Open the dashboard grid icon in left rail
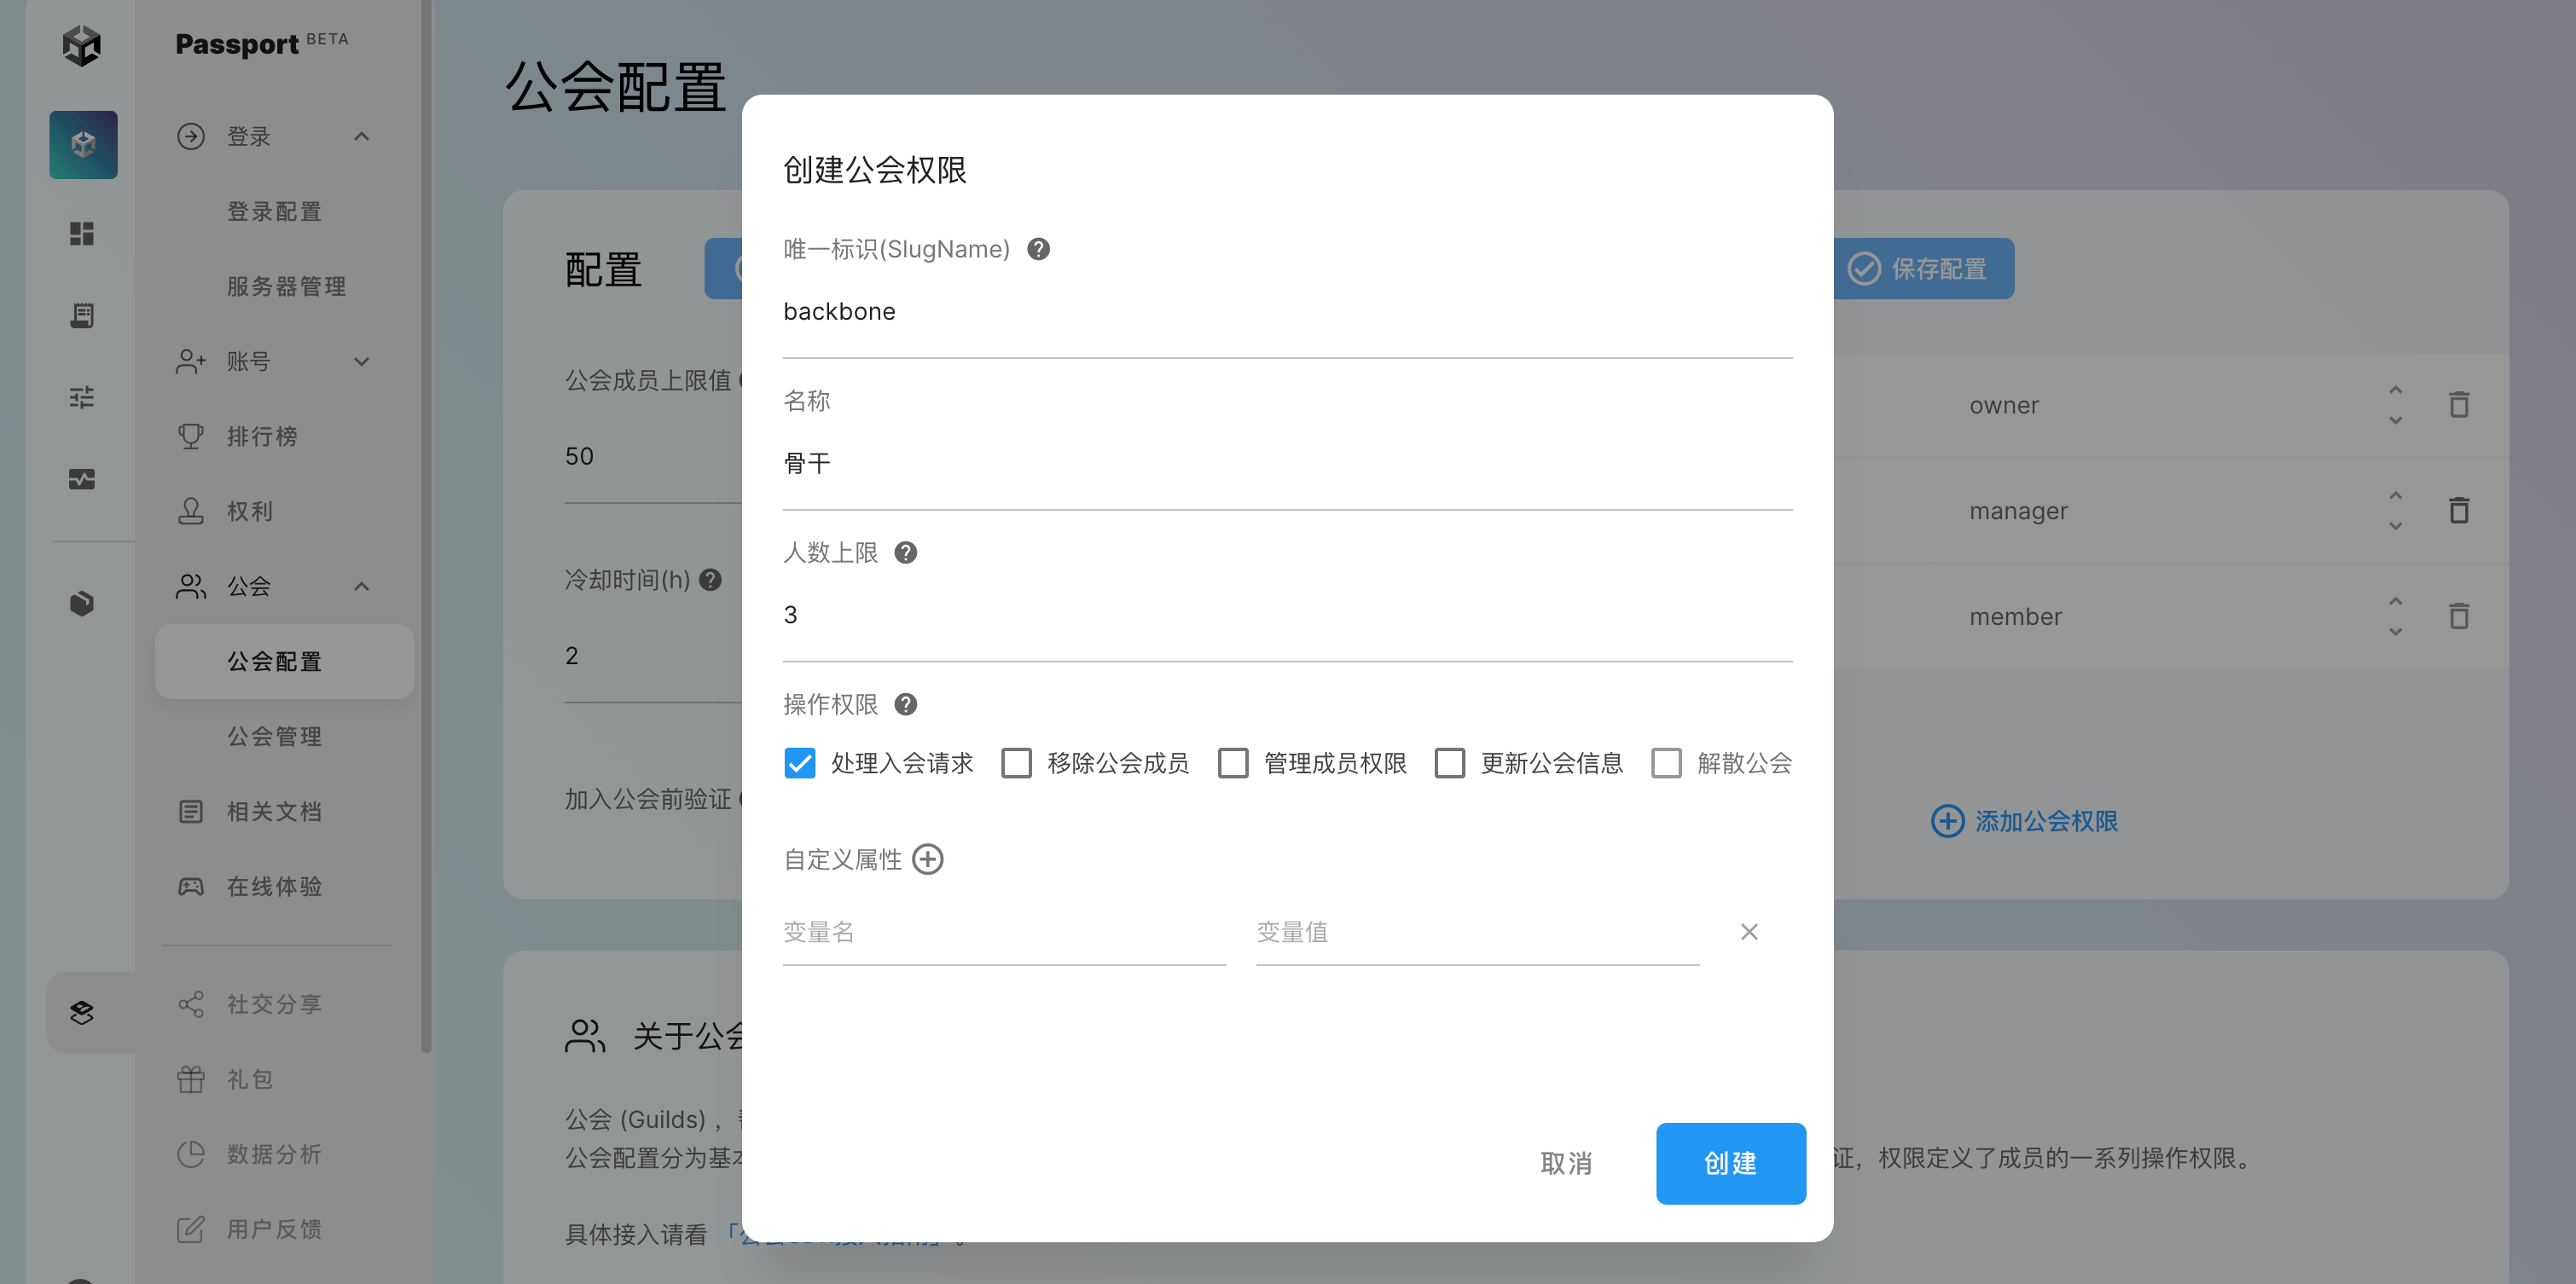This screenshot has width=2576, height=1284. point(82,234)
